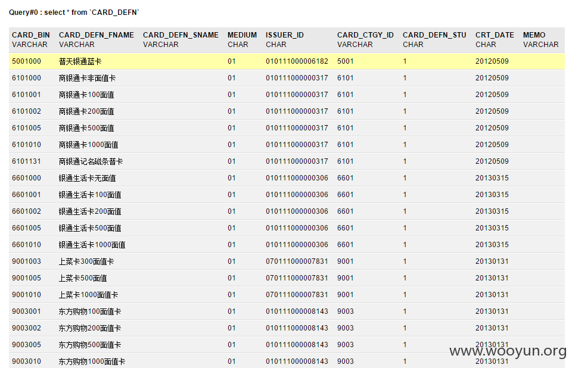Select CARD_BIN cell 9001010
The height and width of the screenshot is (368, 572).
coord(26,295)
